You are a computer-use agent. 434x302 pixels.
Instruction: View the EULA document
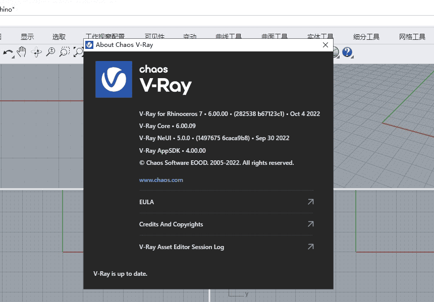tap(146, 202)
